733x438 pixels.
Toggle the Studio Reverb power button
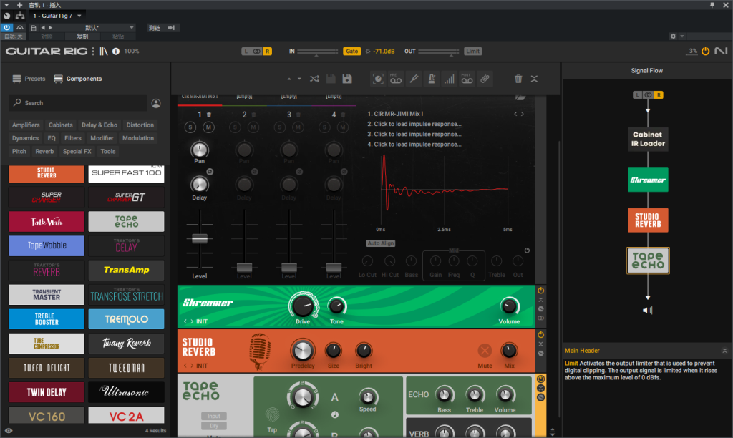click(x=541, y=335)
